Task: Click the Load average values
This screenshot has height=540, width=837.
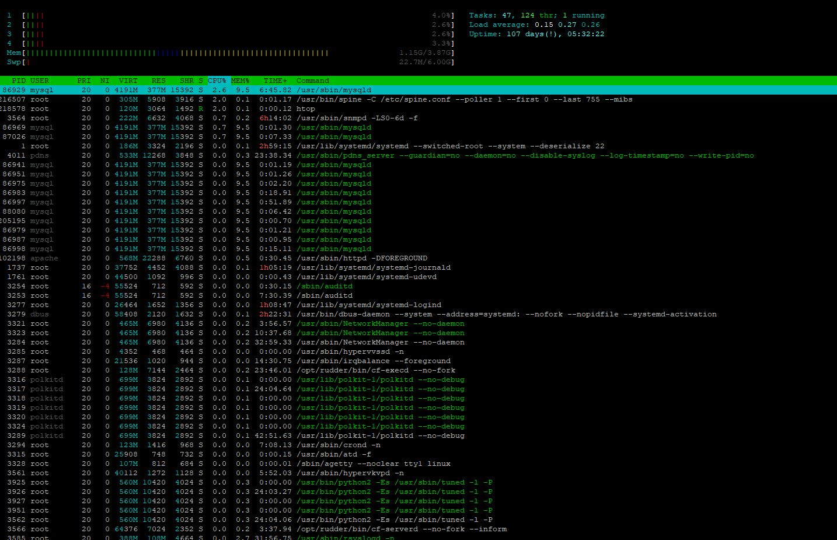Action: (567, 25)
